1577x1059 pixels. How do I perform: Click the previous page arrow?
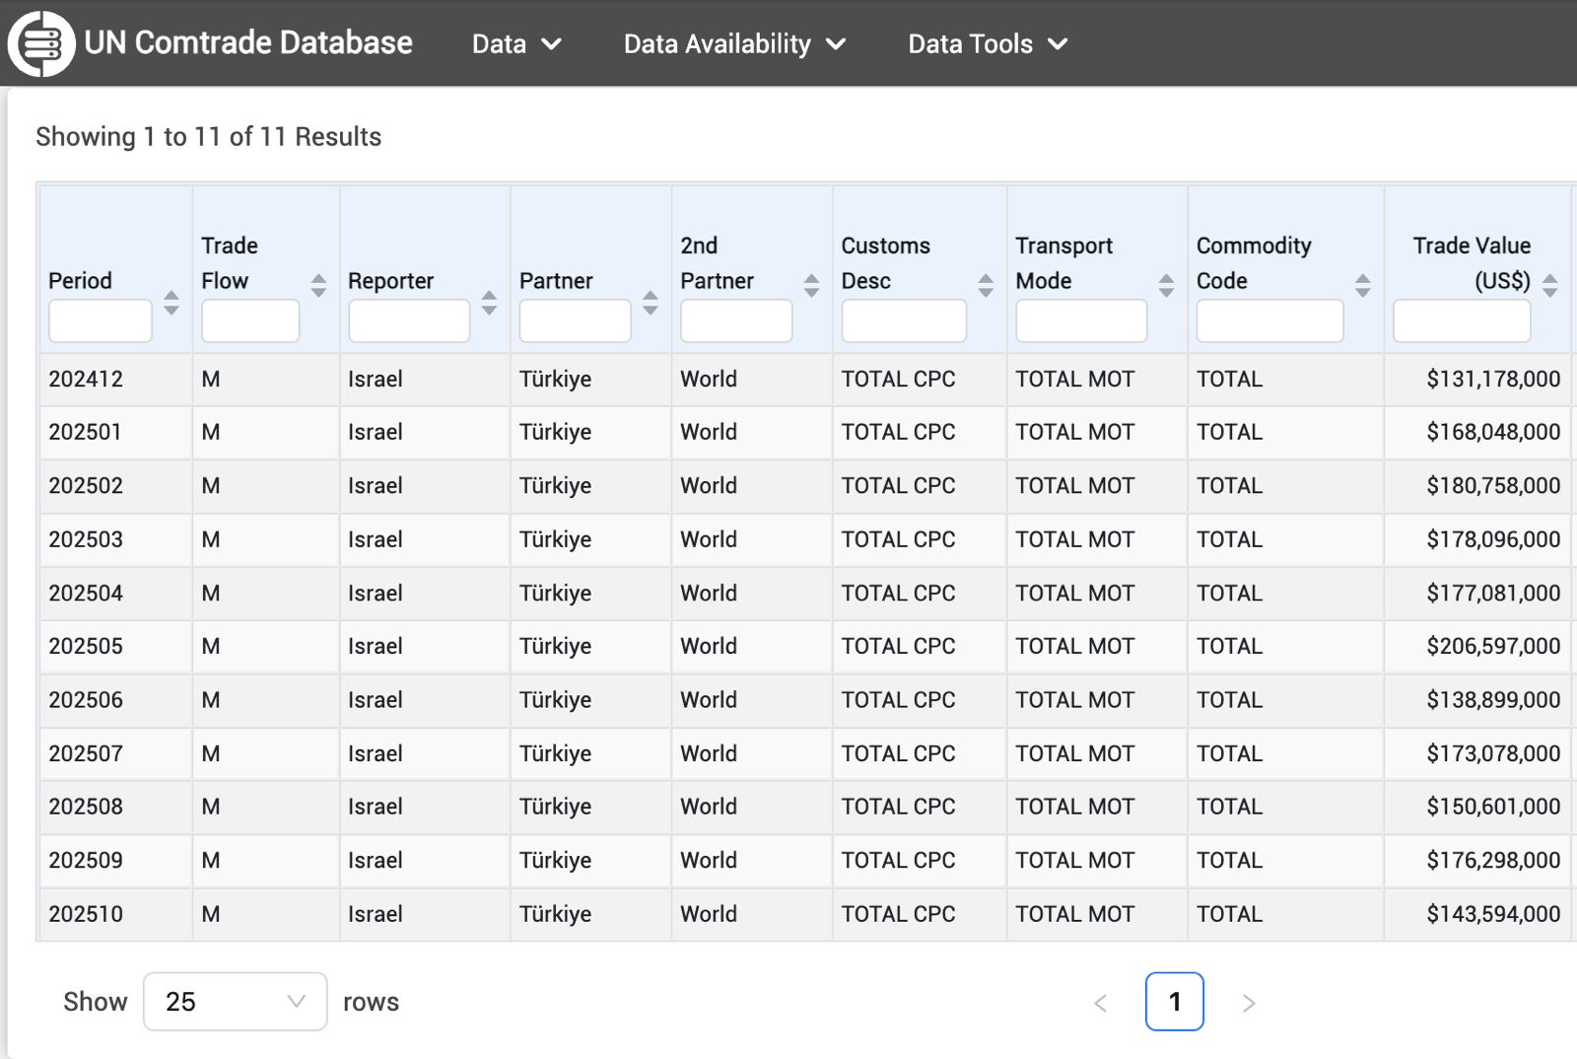coord(1101,1003)
